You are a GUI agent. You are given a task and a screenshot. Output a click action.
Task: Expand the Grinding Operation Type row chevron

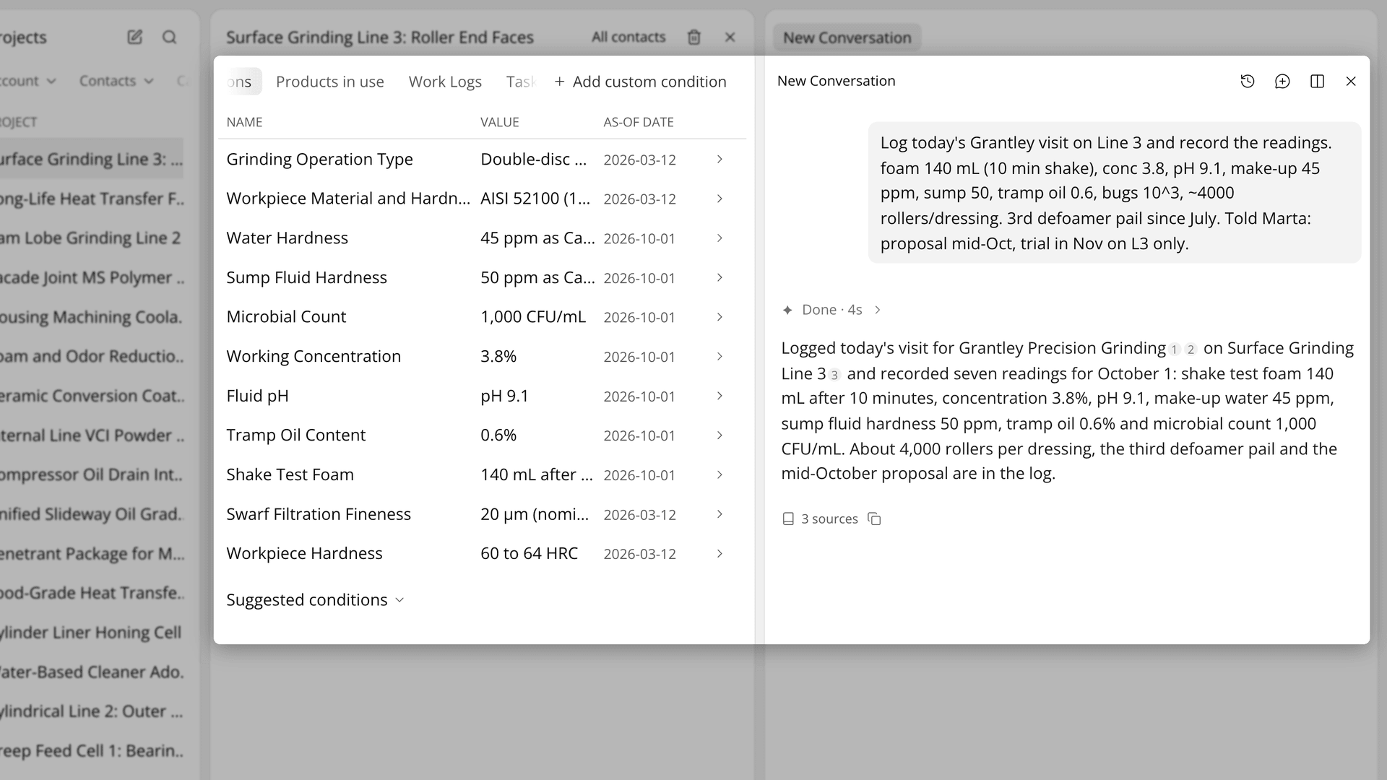[x=720, y=159]
